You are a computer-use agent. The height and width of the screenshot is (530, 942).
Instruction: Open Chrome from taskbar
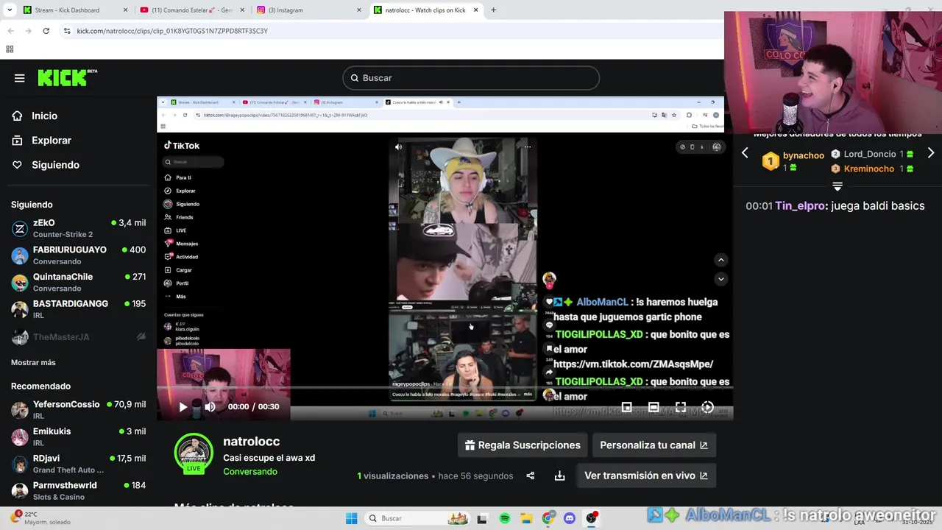coord(548,518)
